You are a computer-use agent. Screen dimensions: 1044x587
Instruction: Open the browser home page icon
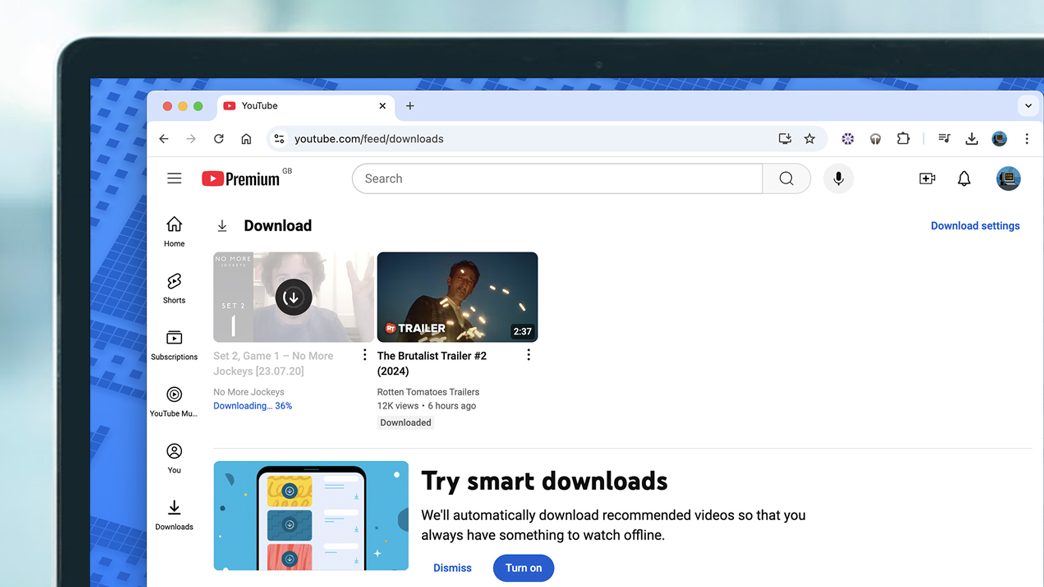pyautogui.click(x=246, y=139)
